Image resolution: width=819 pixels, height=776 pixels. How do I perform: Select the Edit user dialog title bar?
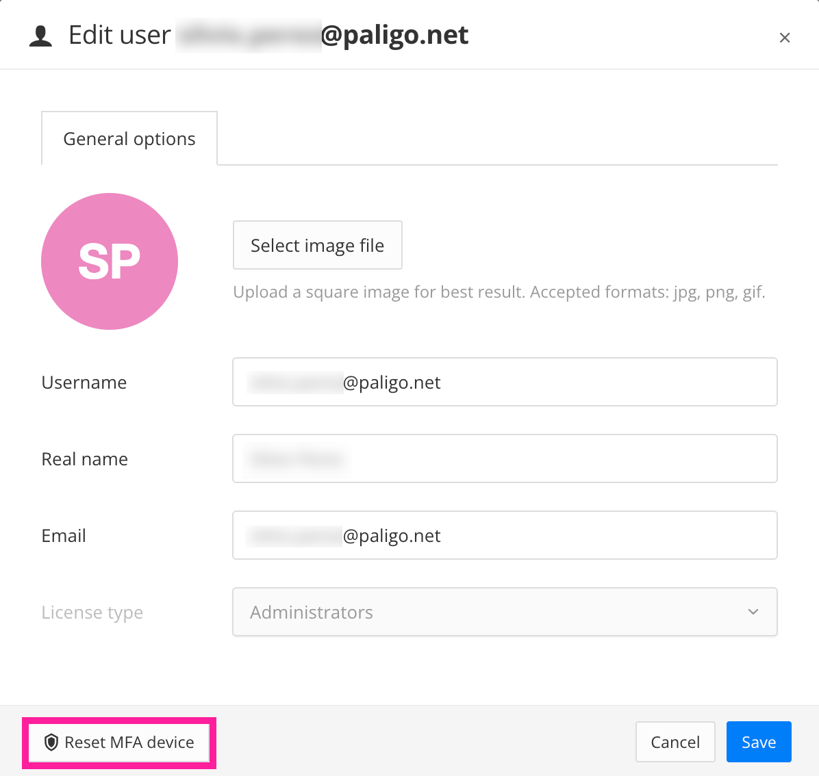(x=267, y=34)
